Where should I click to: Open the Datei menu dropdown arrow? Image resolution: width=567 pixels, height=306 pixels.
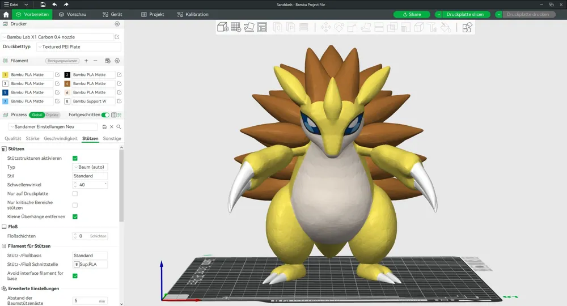(x=26, y=5)
